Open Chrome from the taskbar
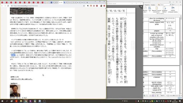The image size is (183, 103). pos(26,101)
